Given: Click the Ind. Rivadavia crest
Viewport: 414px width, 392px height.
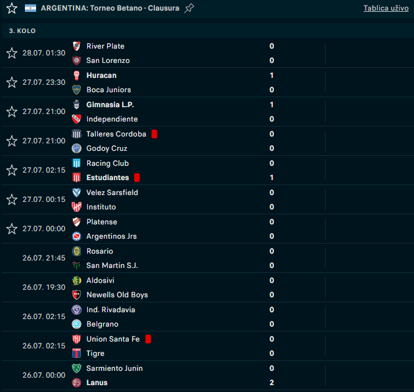Looking at the screenshot, I should click(x=77, y=310).
